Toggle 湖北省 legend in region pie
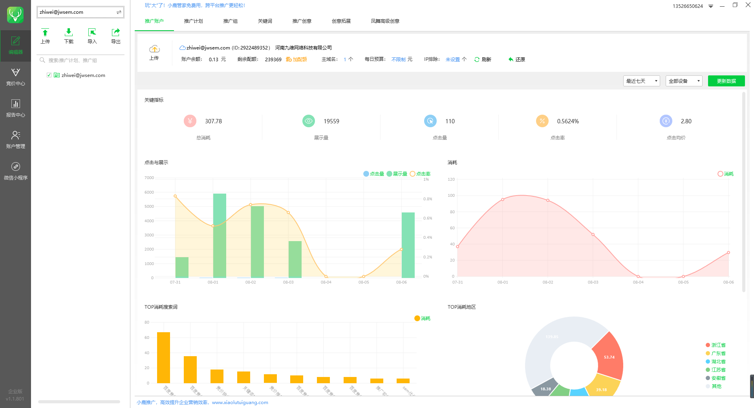This screenshot has width=754, height=408. click(x=716, y=362)
